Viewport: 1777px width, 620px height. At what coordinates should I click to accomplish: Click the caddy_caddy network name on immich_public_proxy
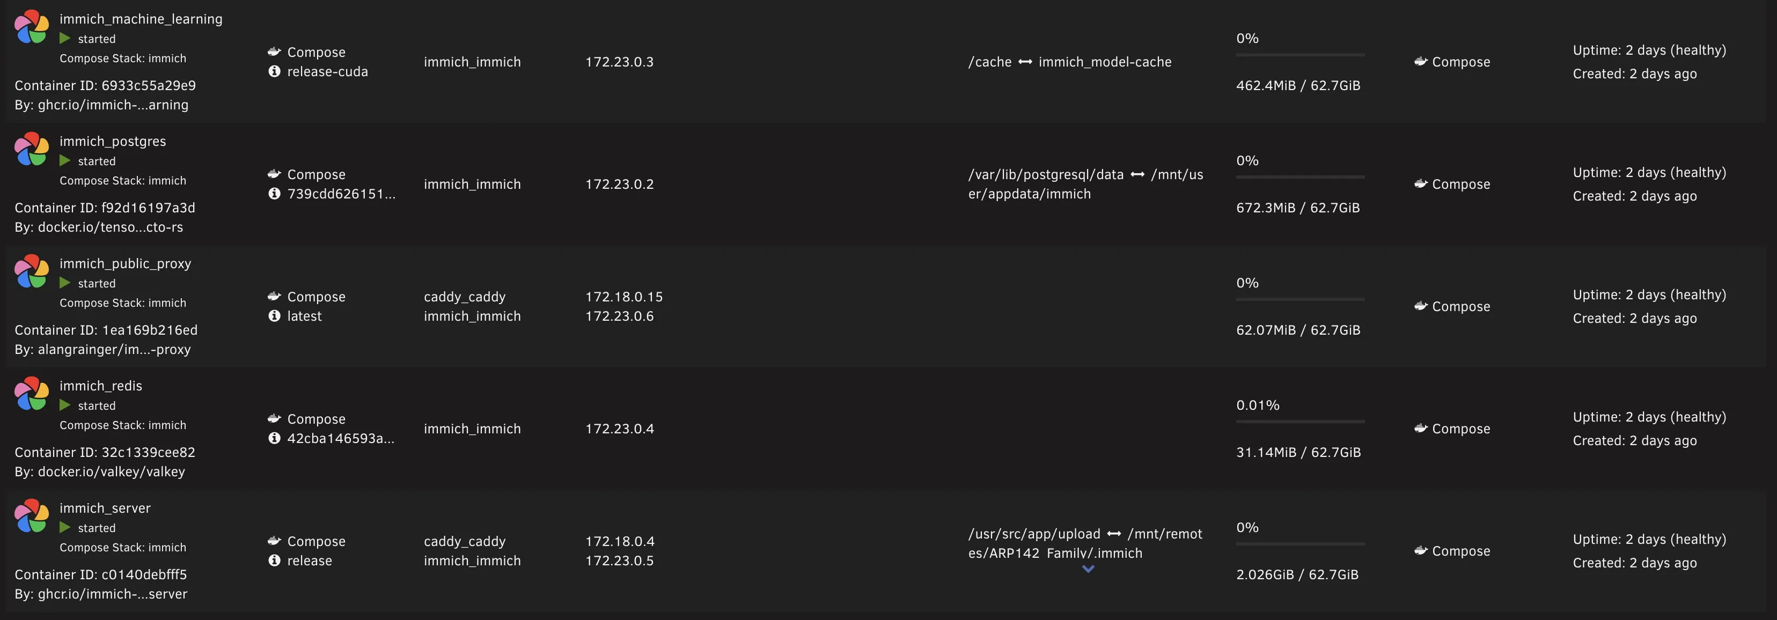tap(465, 296)
